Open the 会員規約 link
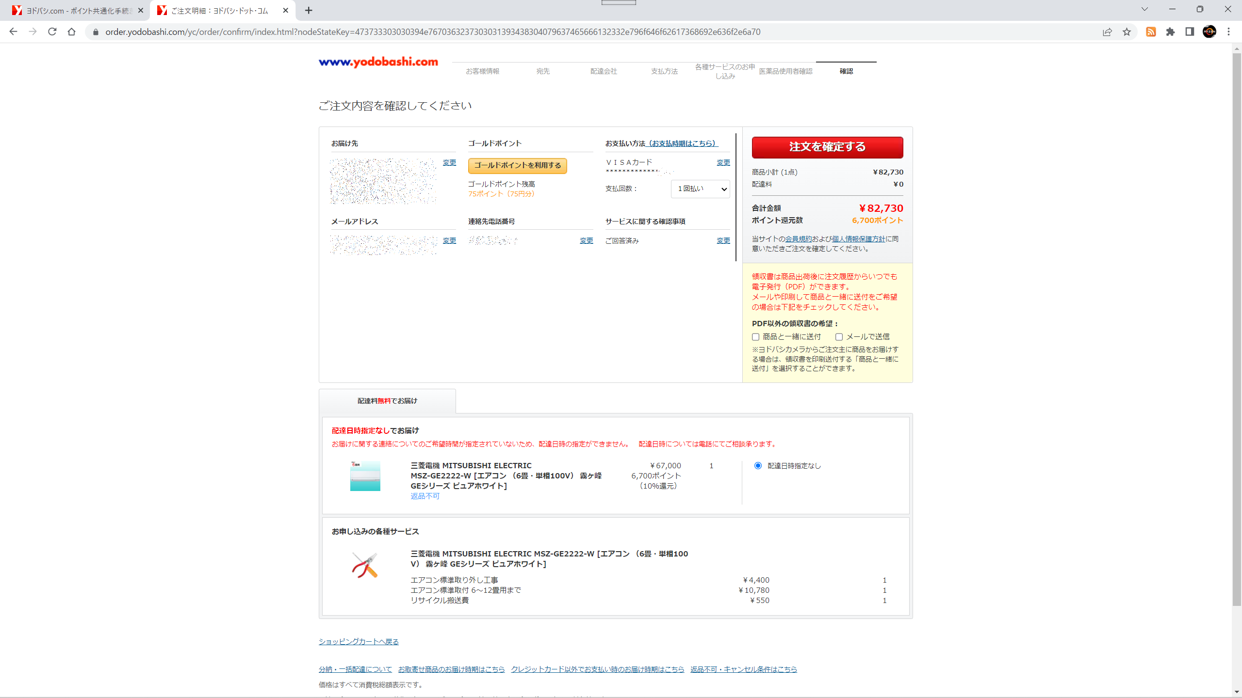Viewport: 1242px width, 698px height. point(798,239)
